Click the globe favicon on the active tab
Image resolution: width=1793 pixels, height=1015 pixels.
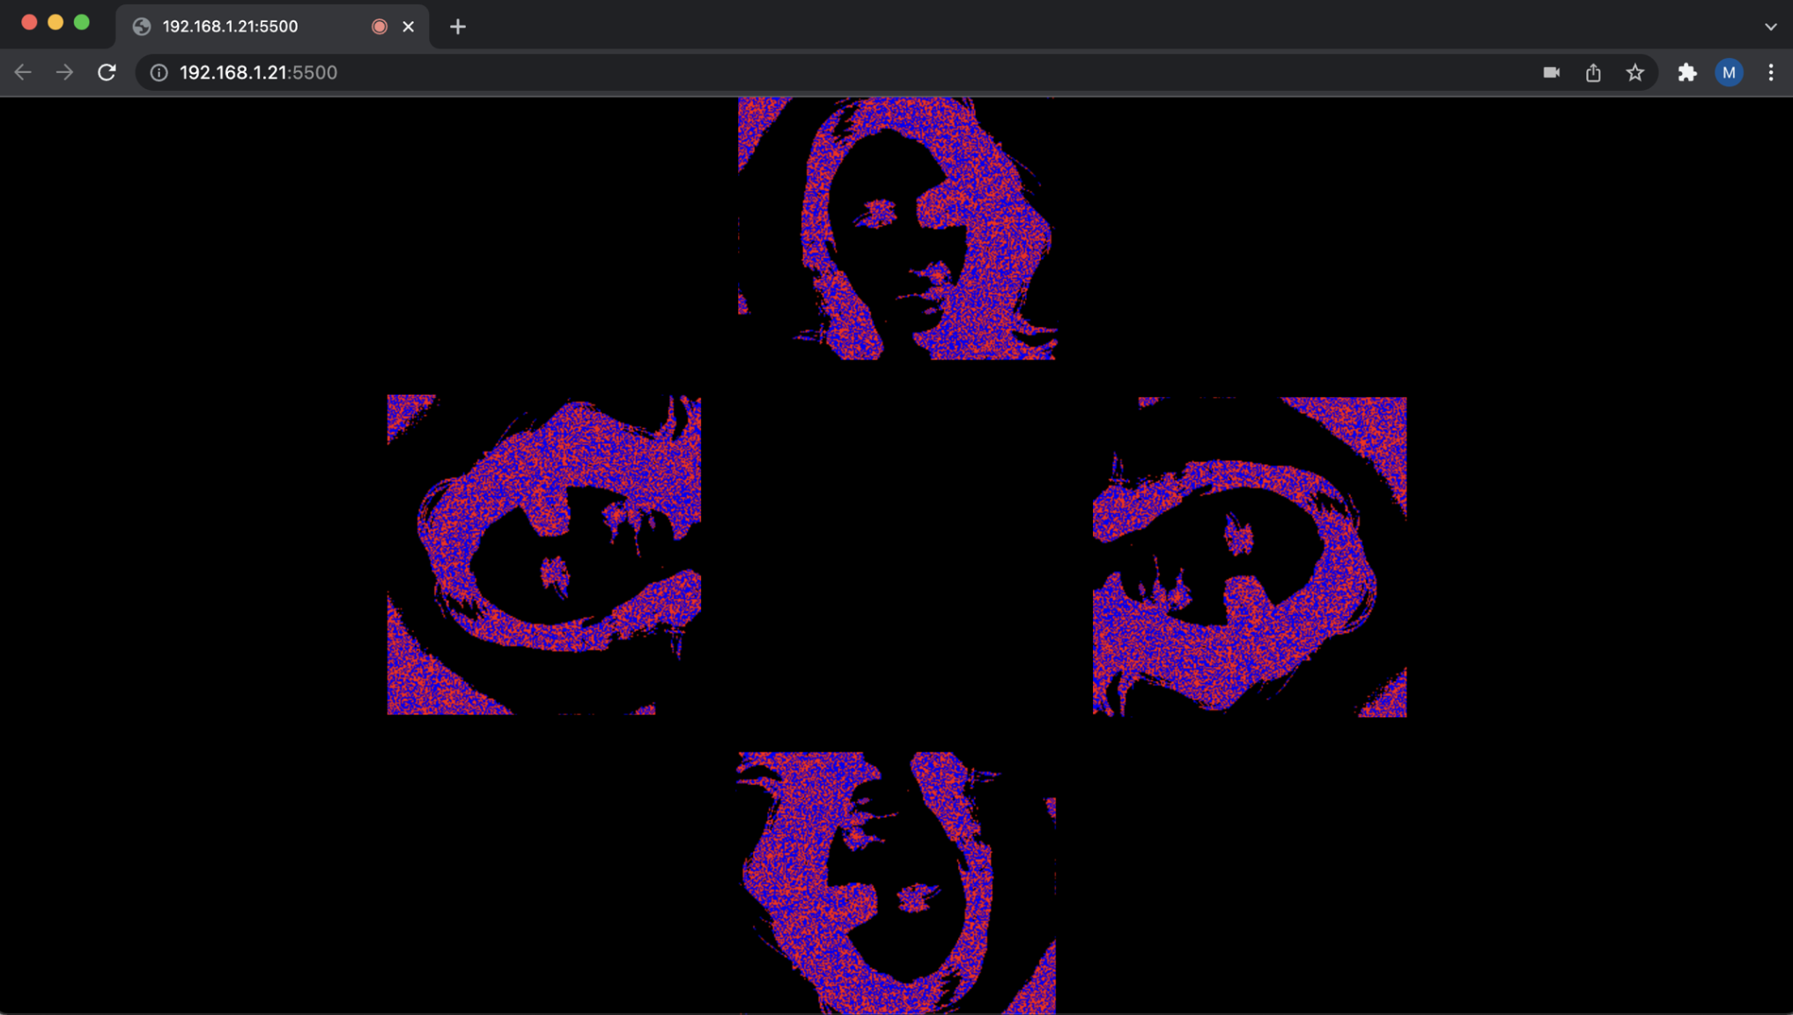(142, 26)
